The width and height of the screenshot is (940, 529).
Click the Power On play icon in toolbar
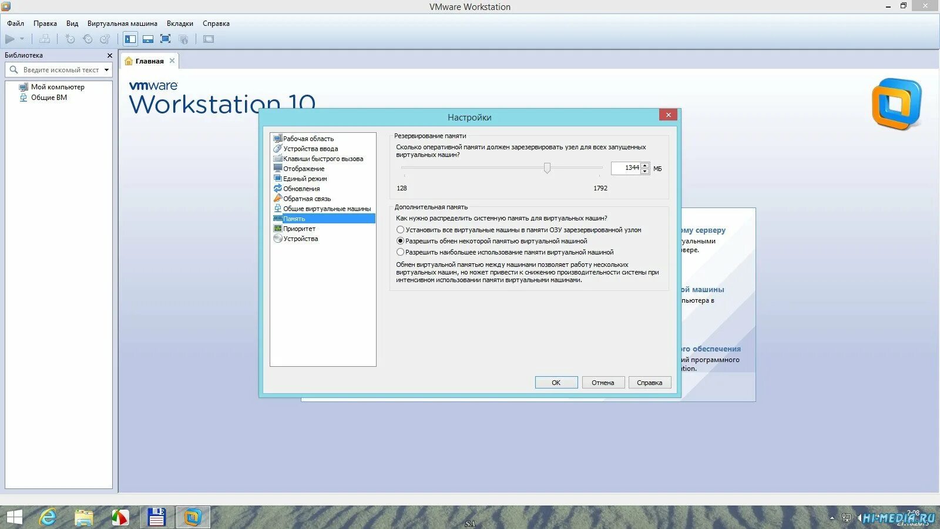point(10,39)
